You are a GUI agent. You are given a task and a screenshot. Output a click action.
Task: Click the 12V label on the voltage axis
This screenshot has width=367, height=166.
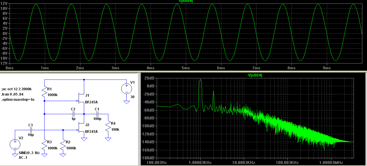(4, 4)
